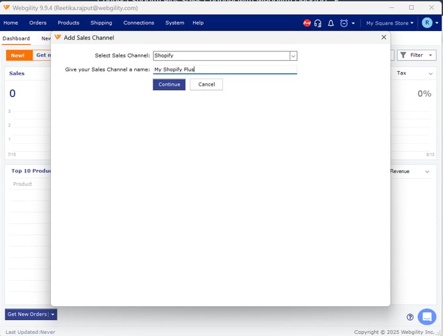443x336 pixels.
Task: Open the chat bubble widget
Action: (x=427, y=316)
